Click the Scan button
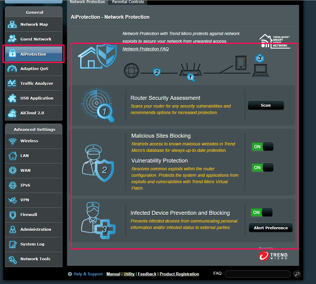 coord(266,105)
